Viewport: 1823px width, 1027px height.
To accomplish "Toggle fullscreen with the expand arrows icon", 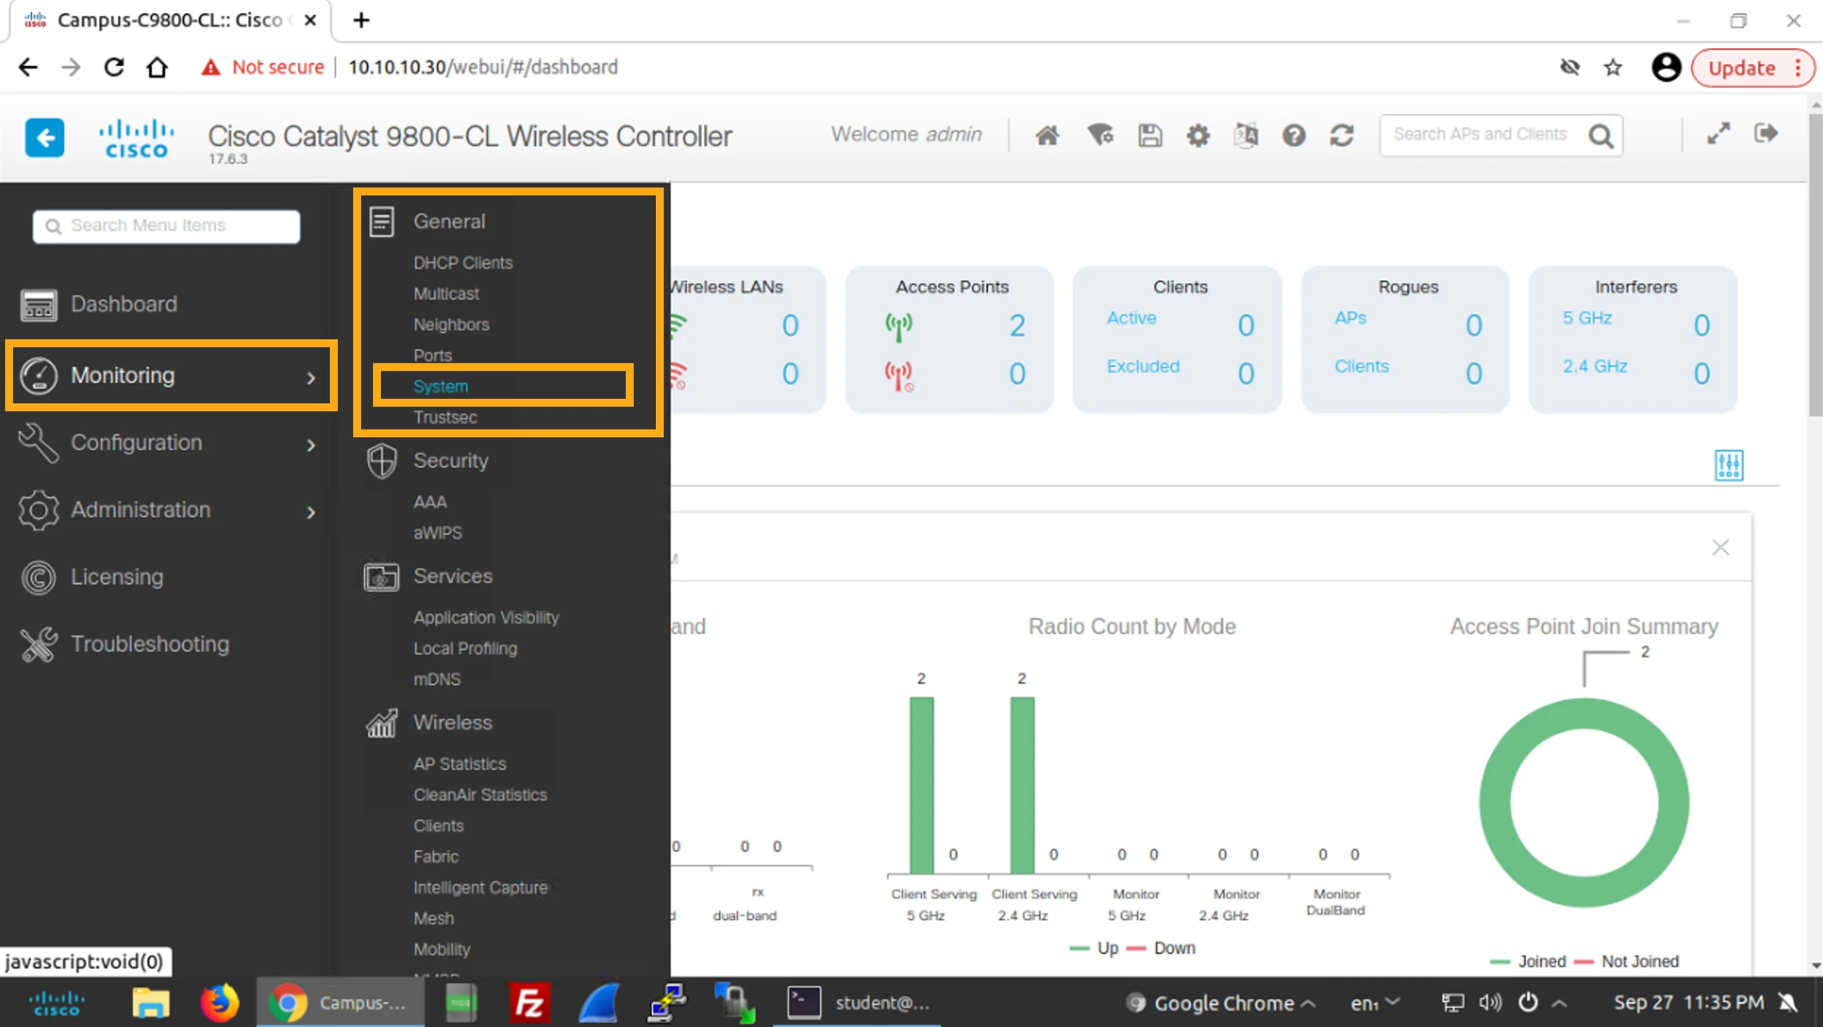I will pyautogui.click(x=1718, y=134).
